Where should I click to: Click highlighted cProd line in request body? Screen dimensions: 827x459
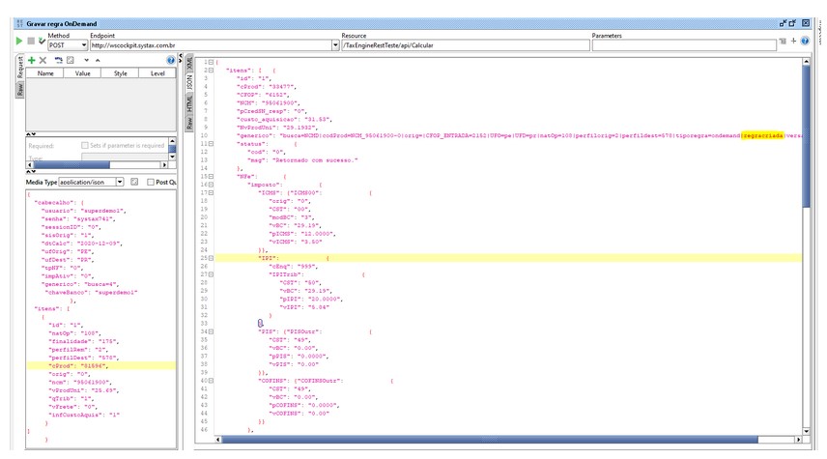[x=100, y=365]
